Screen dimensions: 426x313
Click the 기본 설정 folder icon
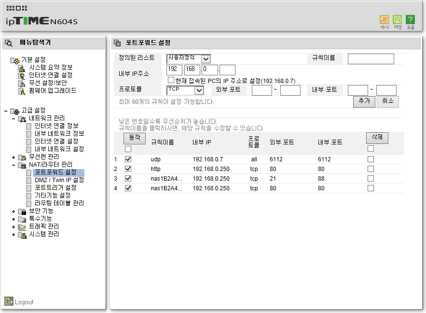pos(14,60)
